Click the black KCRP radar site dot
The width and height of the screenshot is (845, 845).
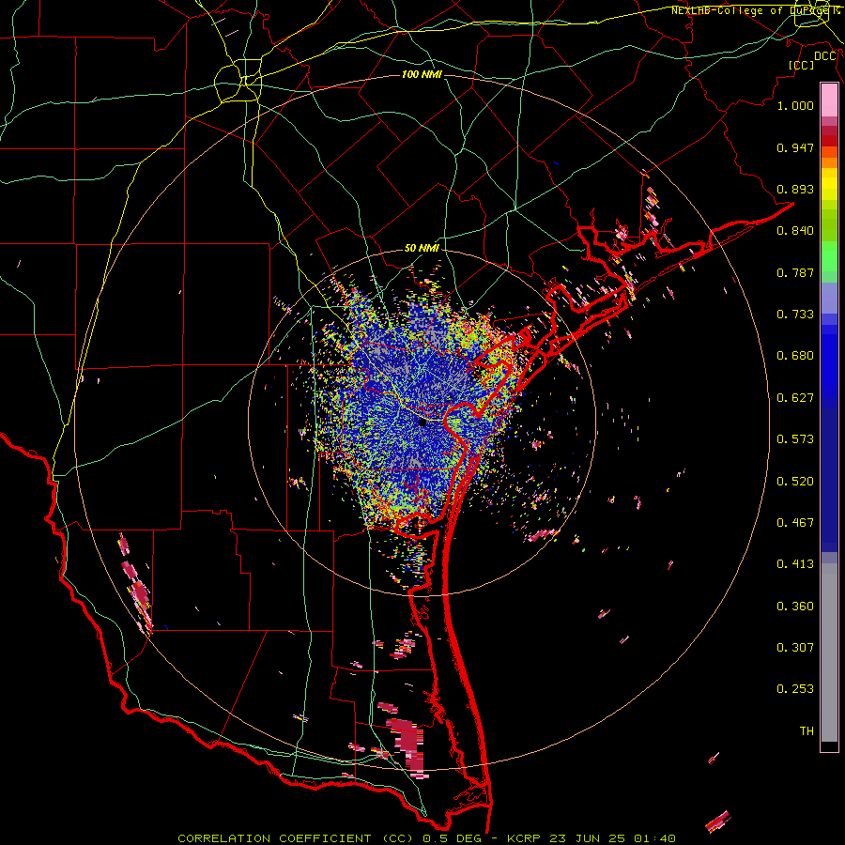click(x=422, y=422)
